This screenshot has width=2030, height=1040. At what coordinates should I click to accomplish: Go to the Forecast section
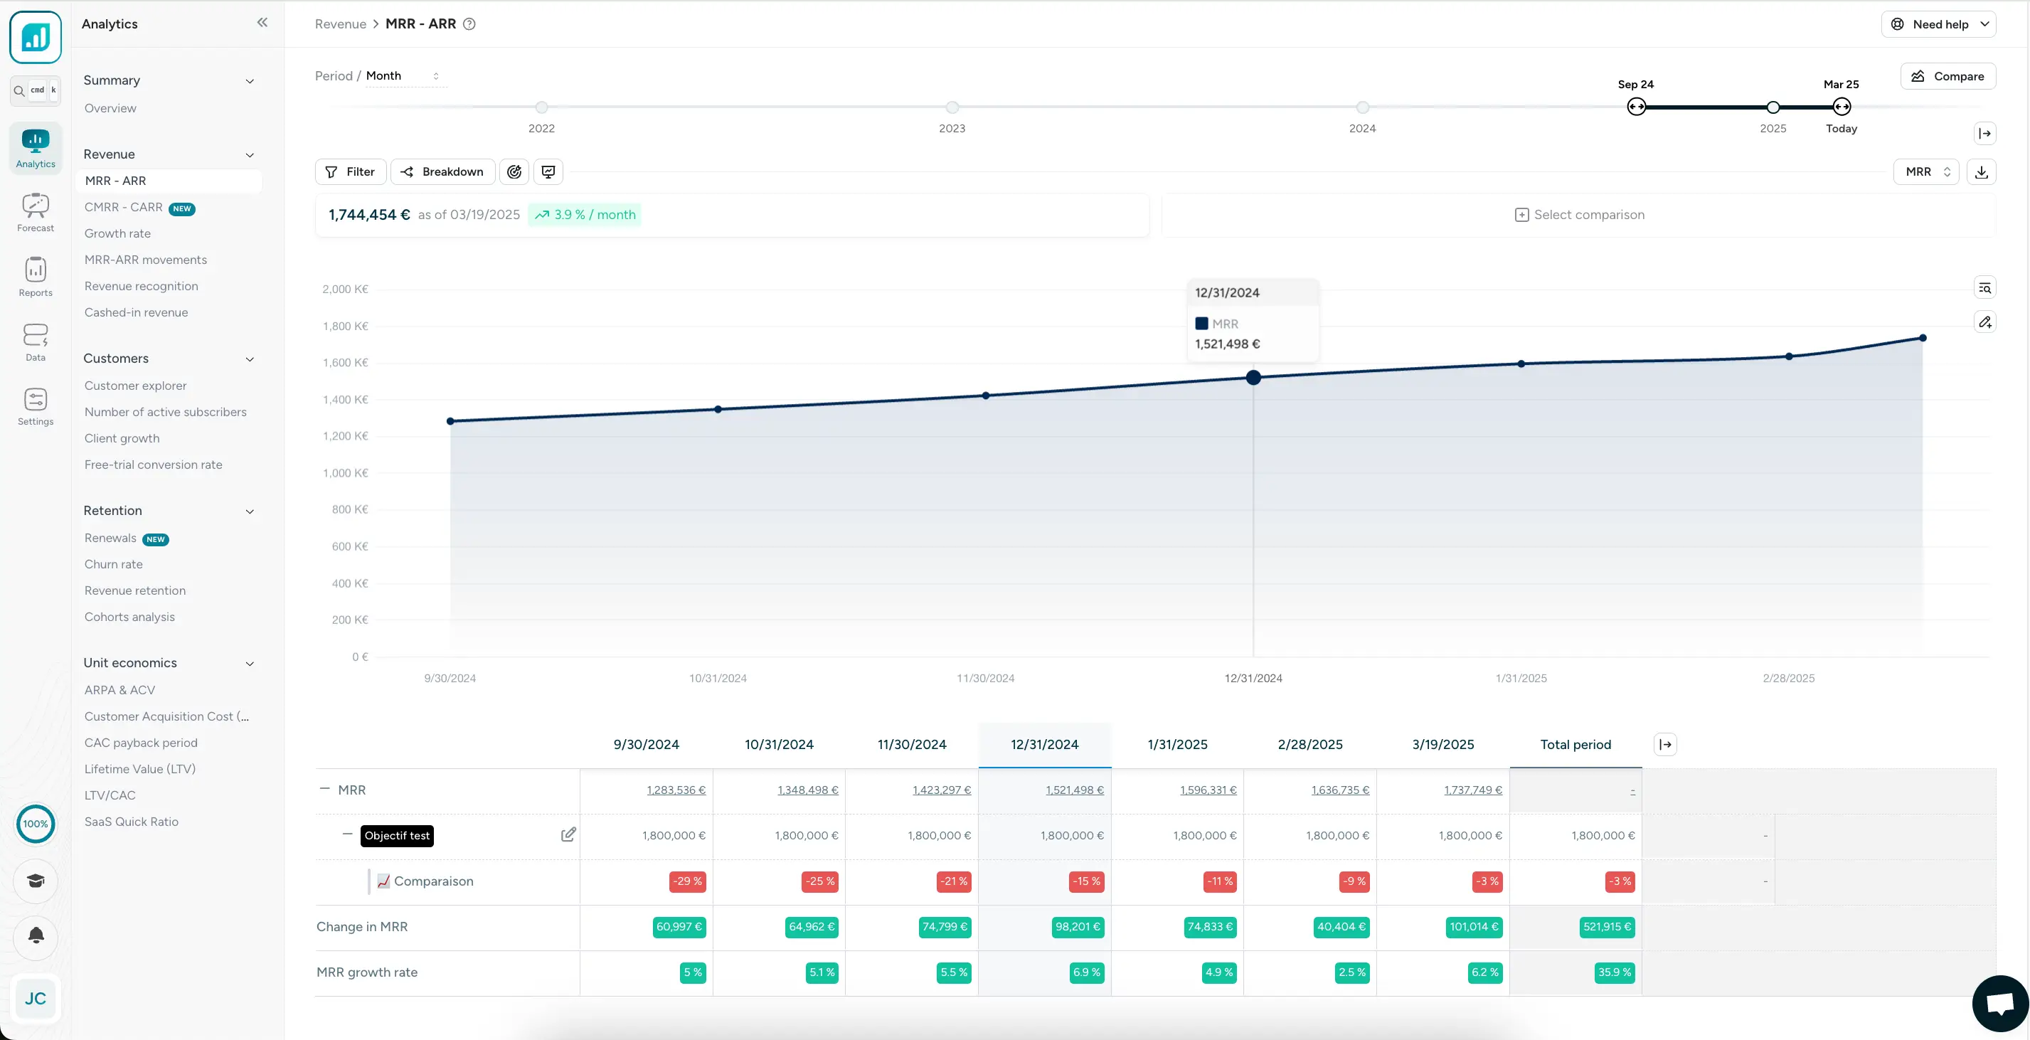(x=36, y=212)
